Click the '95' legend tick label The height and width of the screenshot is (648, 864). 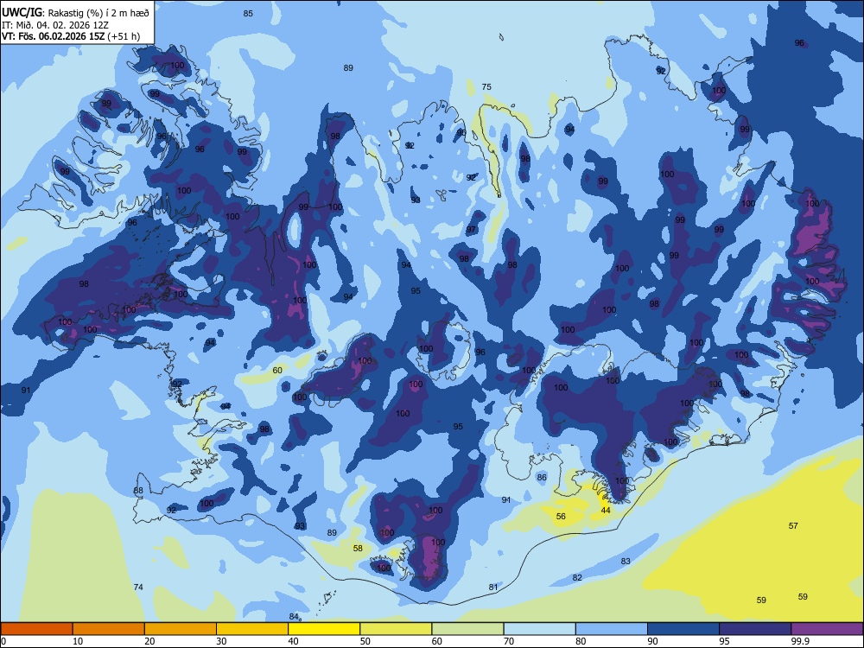[x=725, y=641]
